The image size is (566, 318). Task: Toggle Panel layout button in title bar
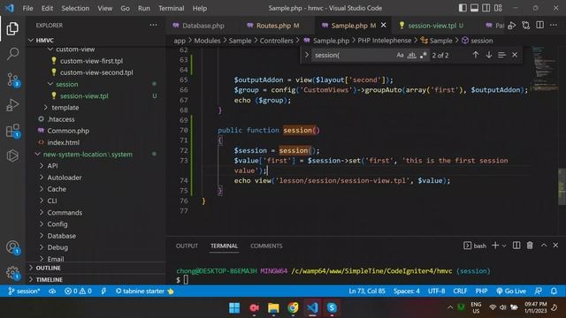474,8
